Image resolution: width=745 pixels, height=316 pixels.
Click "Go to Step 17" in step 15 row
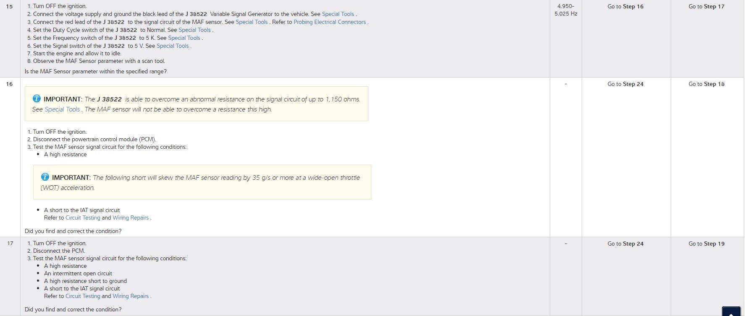[706, 6]
